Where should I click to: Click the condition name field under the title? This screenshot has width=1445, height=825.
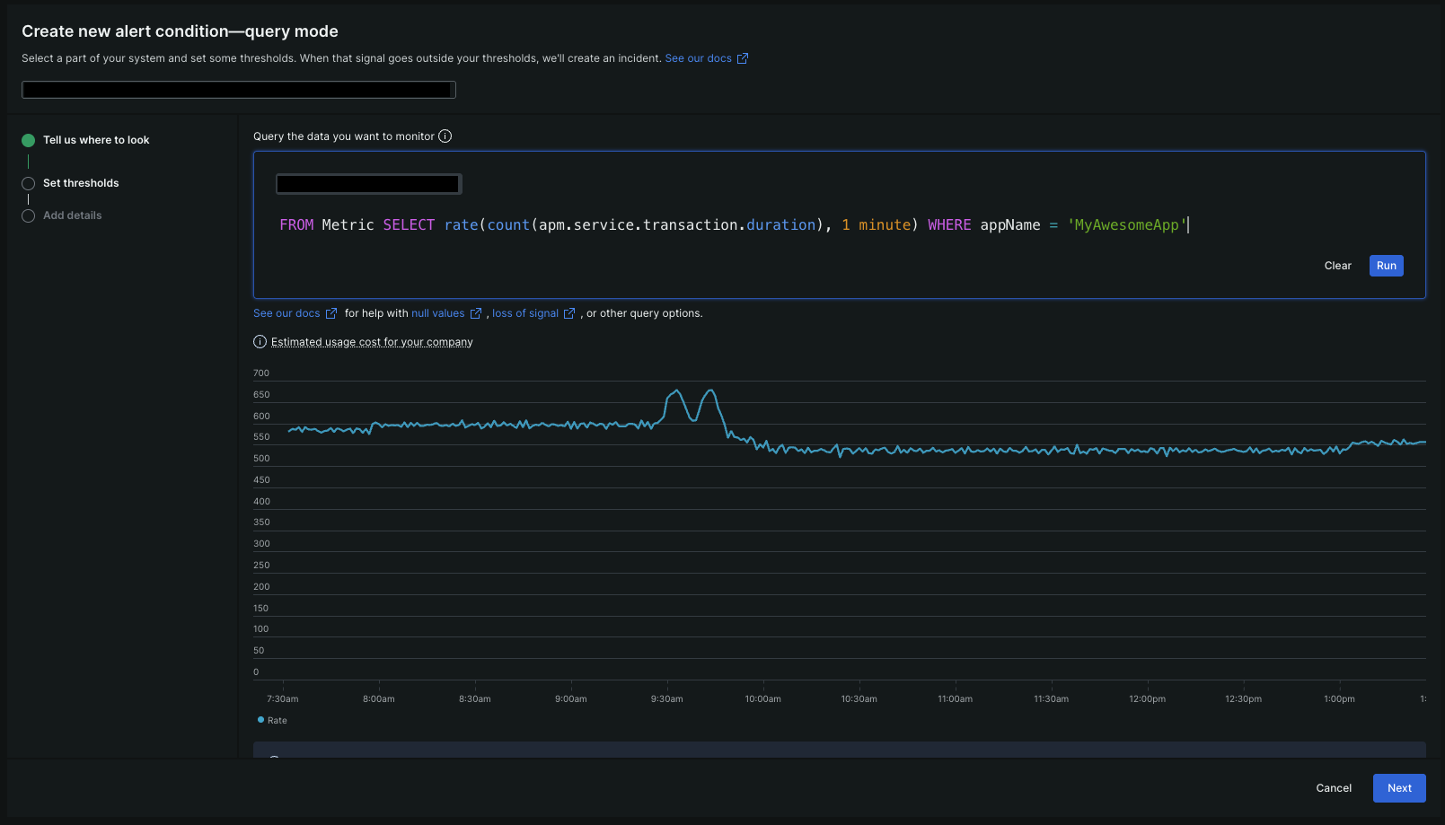point(239,90)
